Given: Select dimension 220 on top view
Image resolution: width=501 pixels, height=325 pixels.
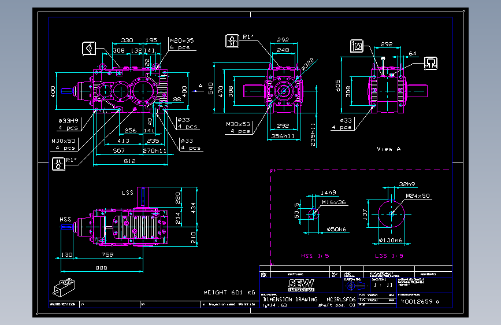Looking at the screenshot, I should click(x=177, y=198).
